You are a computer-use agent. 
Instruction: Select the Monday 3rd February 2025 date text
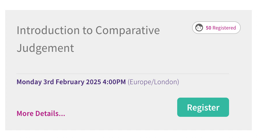coord(59,82)
